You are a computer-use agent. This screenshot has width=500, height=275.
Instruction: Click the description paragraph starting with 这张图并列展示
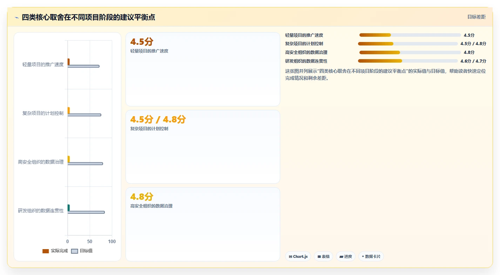point(386,75)
